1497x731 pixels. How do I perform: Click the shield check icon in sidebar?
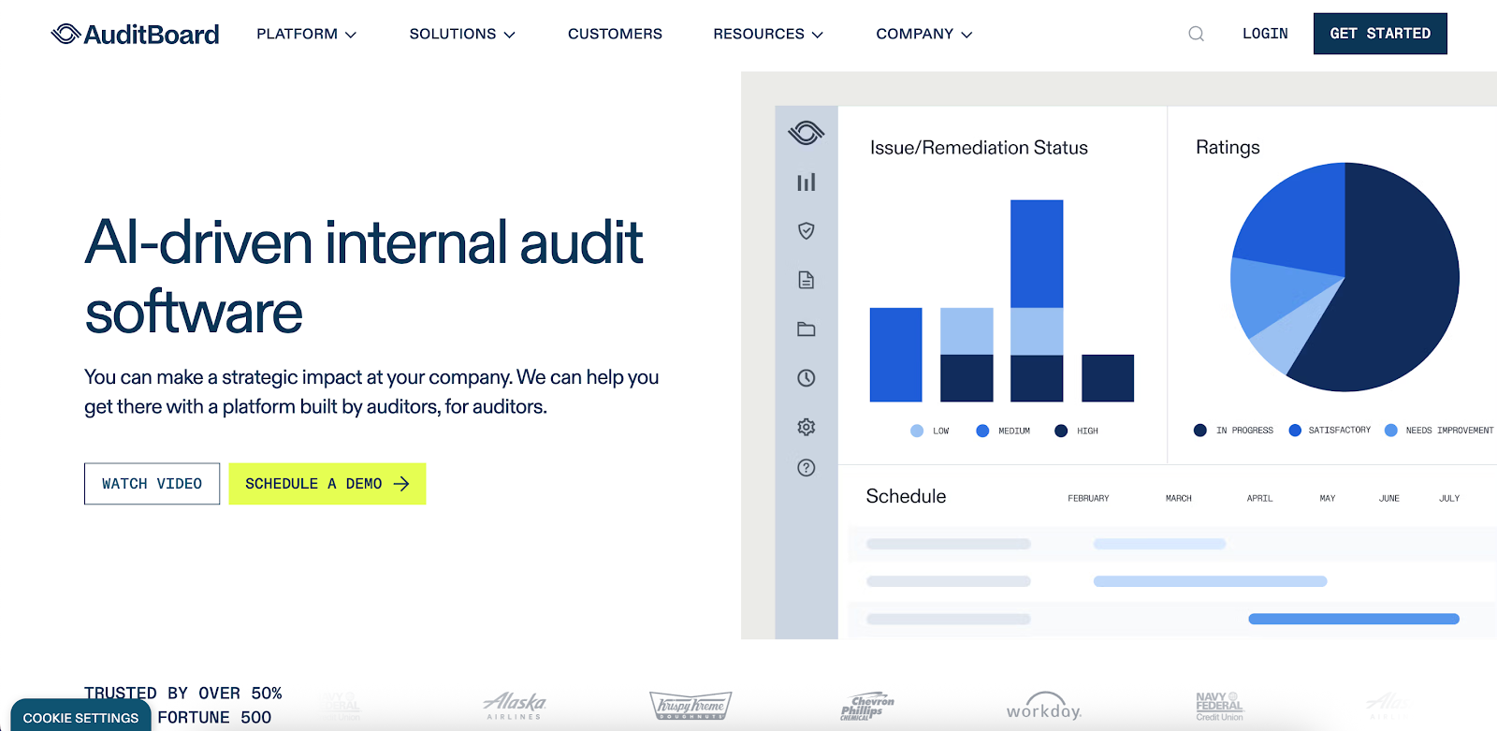pyautogui.click(x=806, y=231)
